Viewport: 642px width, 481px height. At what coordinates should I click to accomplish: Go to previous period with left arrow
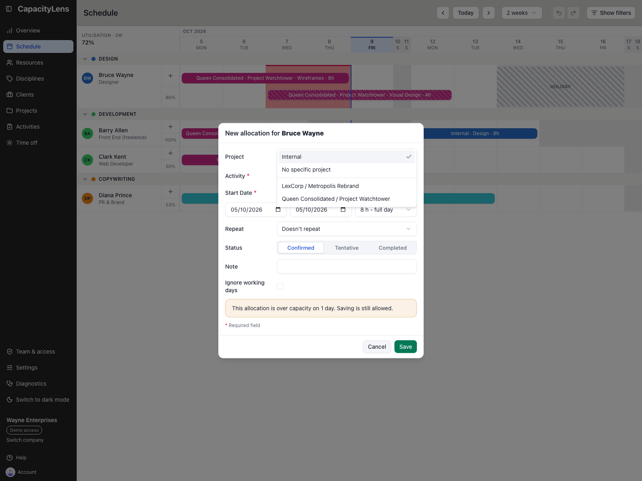(x=443, y=13)
